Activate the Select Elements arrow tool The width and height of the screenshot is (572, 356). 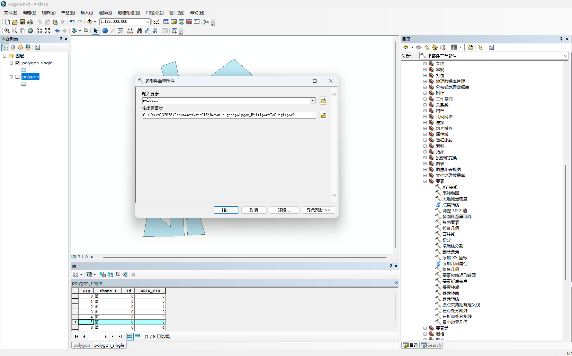point(96,31)
